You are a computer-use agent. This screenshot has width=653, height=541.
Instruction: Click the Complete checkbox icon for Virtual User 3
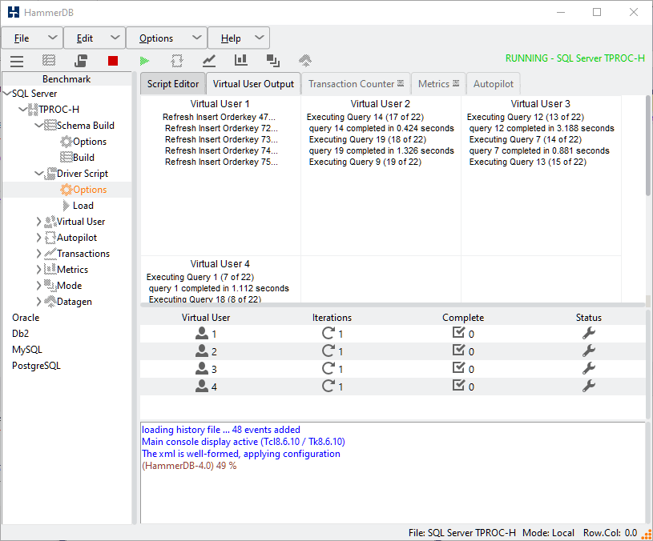tap(458, 368)
